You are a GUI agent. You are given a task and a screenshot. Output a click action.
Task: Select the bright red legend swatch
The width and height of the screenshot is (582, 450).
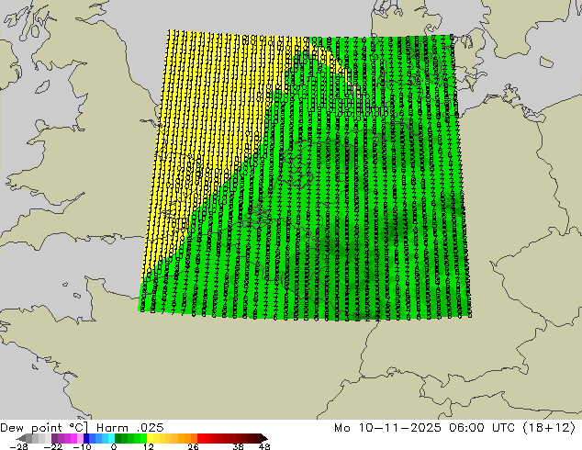point(200,438)
